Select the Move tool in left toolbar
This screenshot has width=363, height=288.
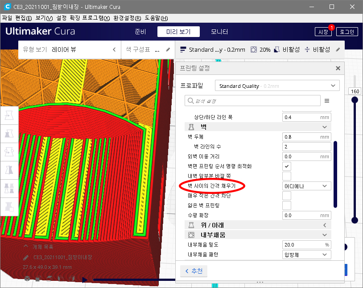[x=9, y=115]
